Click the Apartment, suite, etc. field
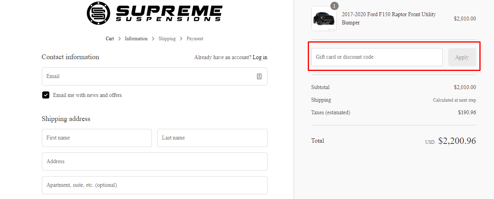The width and height of the screenshot is (494, 199). point(154,185)
